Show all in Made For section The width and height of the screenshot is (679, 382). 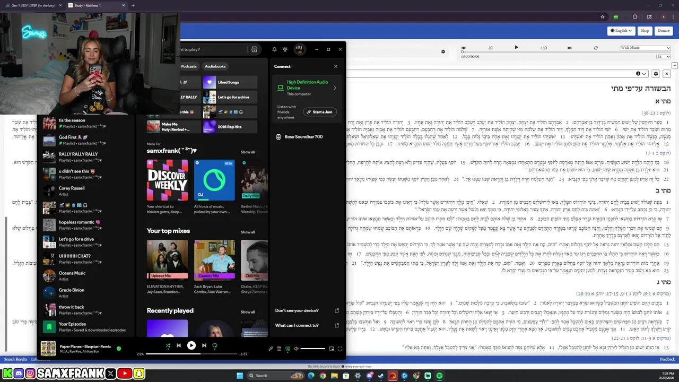point(248,152)
